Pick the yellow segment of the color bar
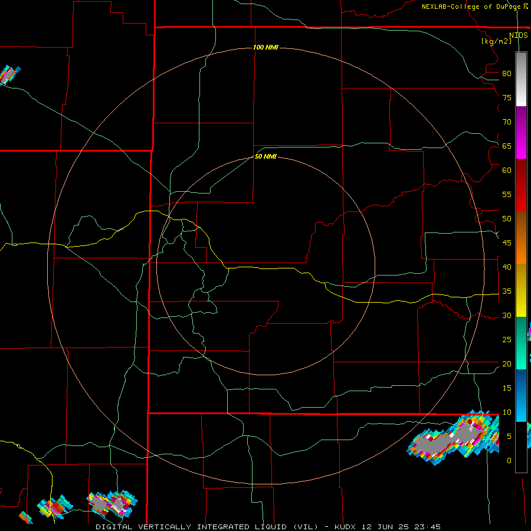The width and height of the screenshot is (531, 531). [521, 290]
